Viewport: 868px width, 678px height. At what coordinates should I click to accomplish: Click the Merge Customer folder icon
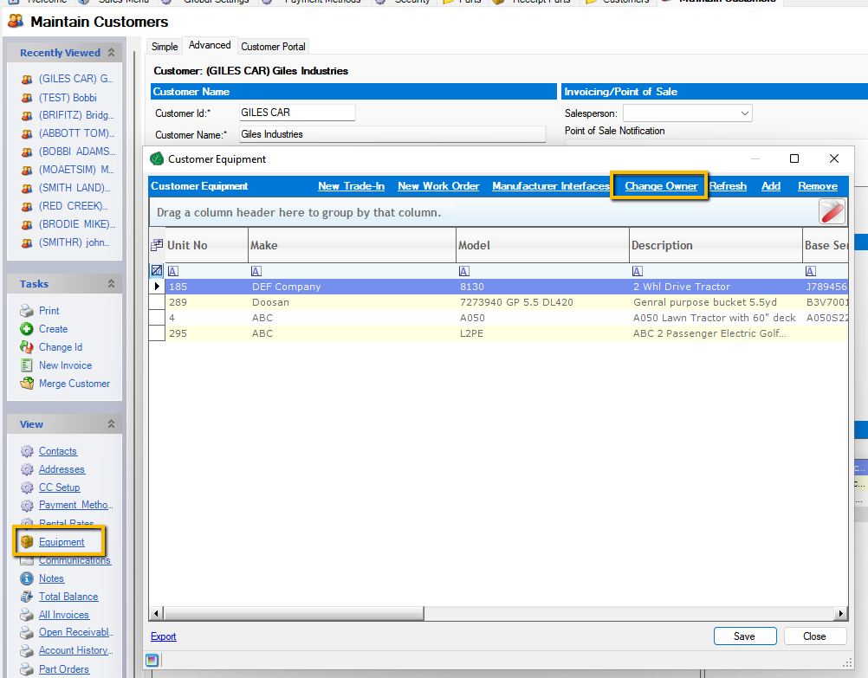[27, 384]
